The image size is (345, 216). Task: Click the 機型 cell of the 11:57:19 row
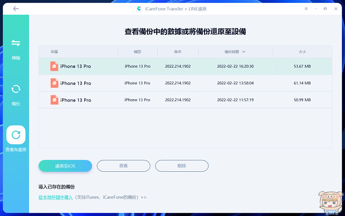click(x=138, y=100)
